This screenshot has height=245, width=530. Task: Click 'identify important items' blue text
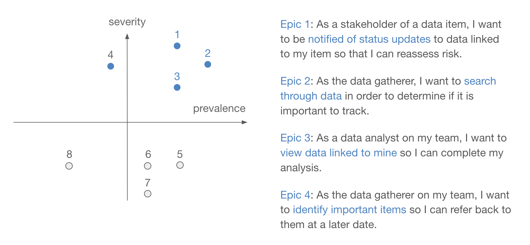click(349, 210)
